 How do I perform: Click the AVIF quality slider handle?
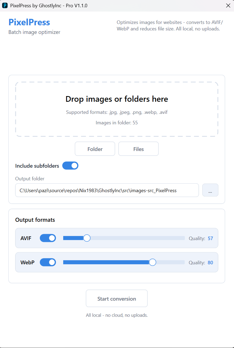(x=87, y=238)
